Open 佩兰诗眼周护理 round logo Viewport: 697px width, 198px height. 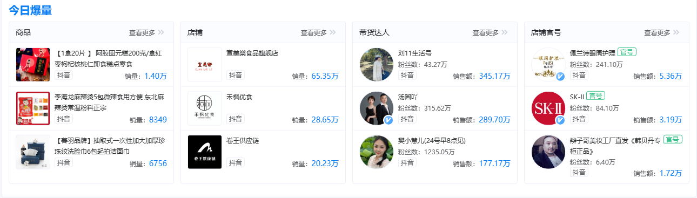click(x=548, y=65)
